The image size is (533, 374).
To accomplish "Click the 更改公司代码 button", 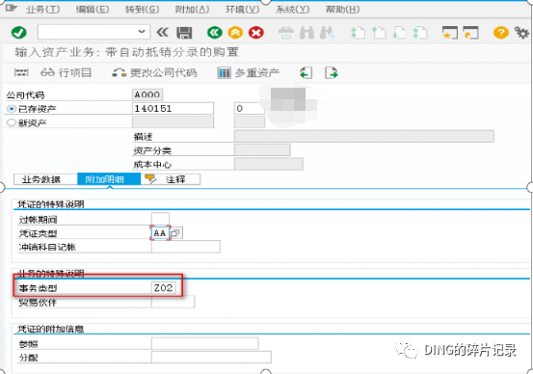I will coord(154,72).
